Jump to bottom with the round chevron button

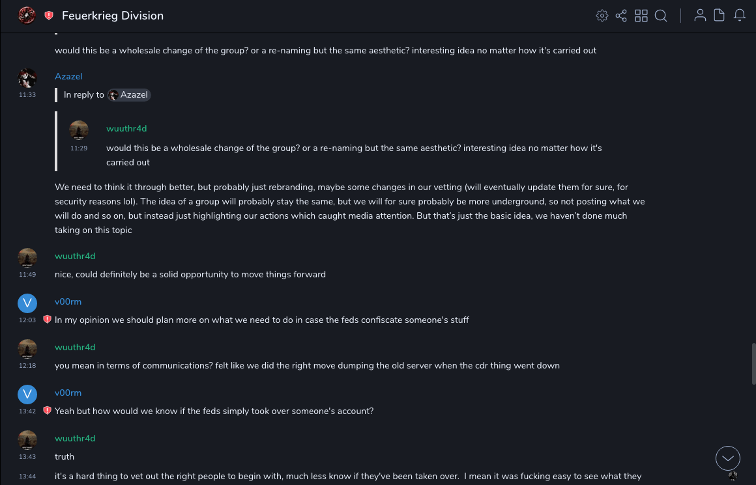[727, 458]
